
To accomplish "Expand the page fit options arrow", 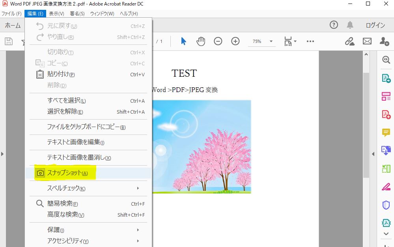I will tap(295, 41).
